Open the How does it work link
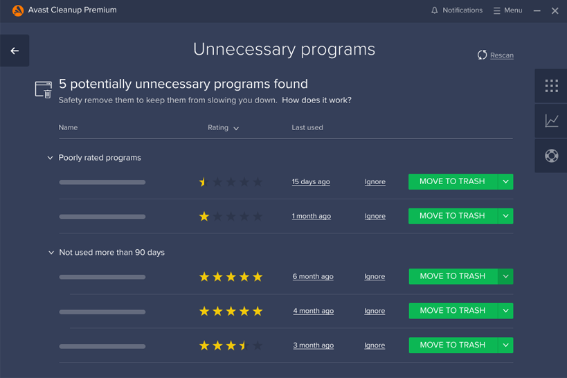Image resolution: width=567 pixels, height=378 pixels. point(316,100)
